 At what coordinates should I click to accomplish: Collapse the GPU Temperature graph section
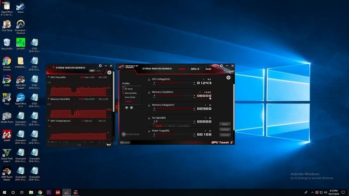tap(49, 121)
